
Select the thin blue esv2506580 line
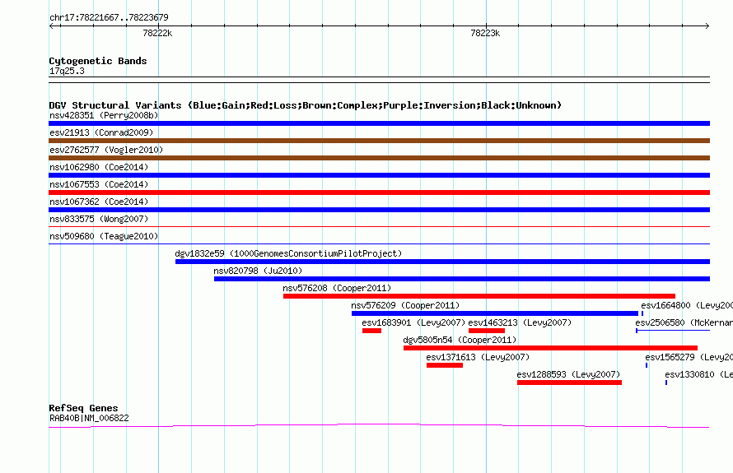[x=673, y=331]
